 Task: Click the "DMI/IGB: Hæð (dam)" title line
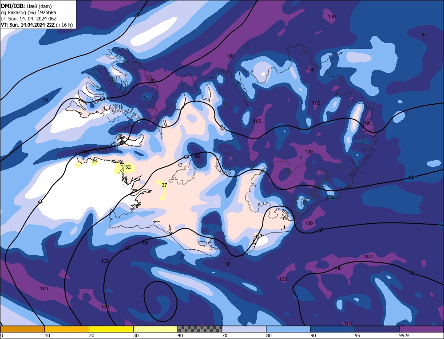click(x=26, y=6)
